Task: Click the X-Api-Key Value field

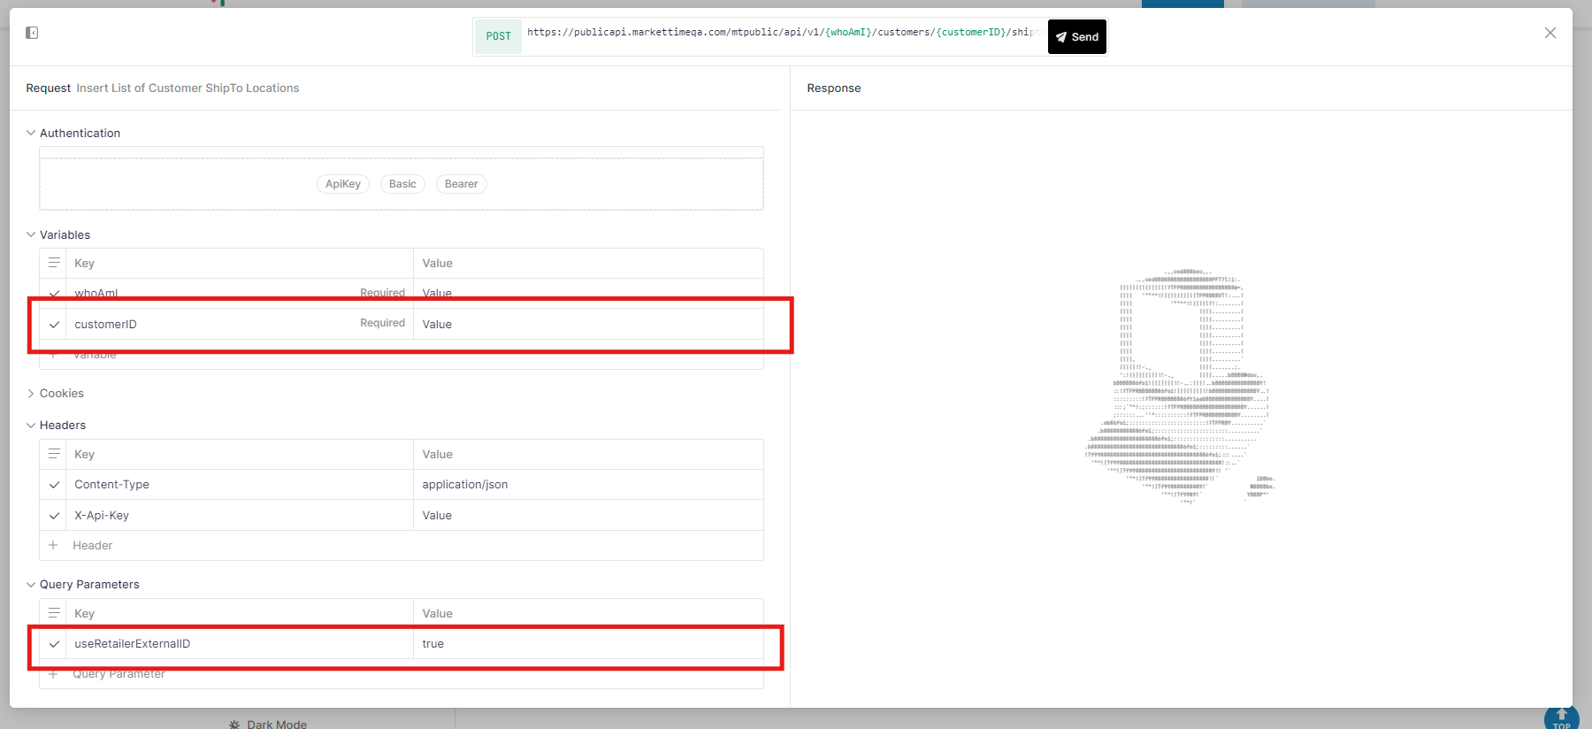Action: [588, 516]
